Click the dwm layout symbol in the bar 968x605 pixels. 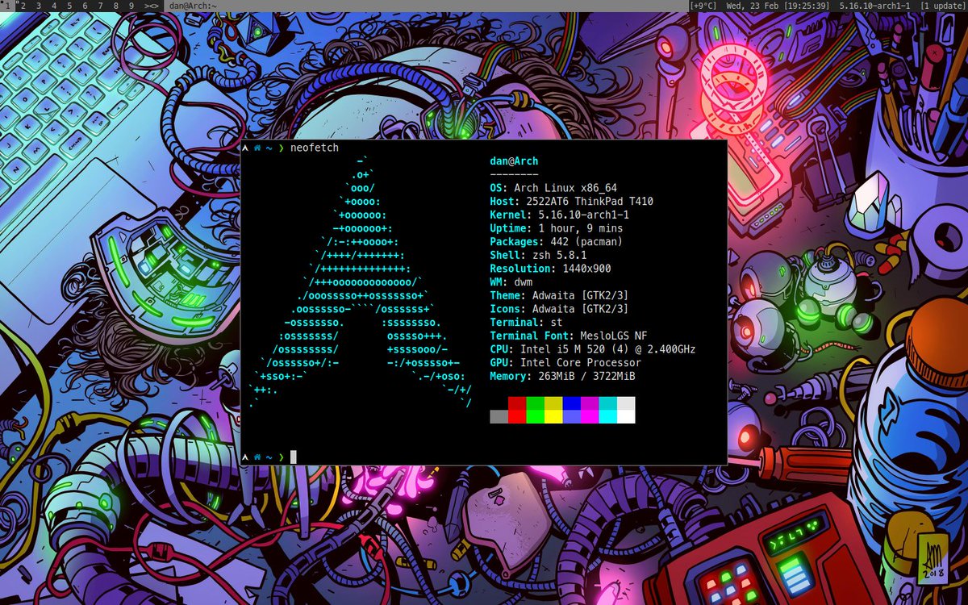[x=151, y=6]
